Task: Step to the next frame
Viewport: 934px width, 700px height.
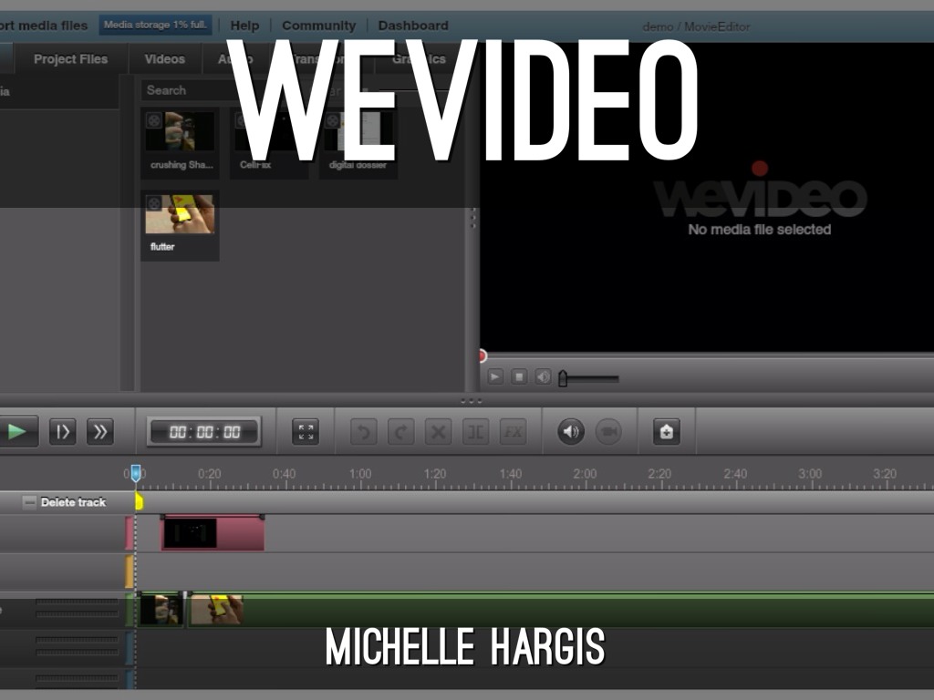Action: point(62,431)
